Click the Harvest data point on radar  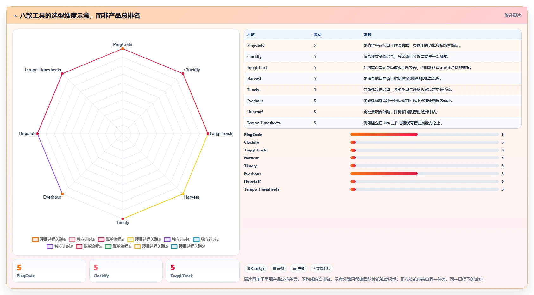click(183, 194)
